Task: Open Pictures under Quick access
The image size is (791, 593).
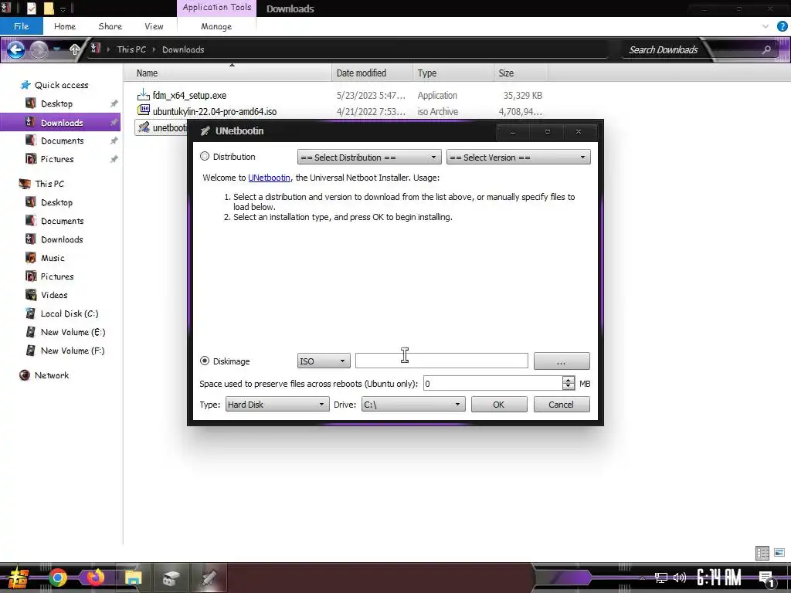Action: (x=57, y=159)
